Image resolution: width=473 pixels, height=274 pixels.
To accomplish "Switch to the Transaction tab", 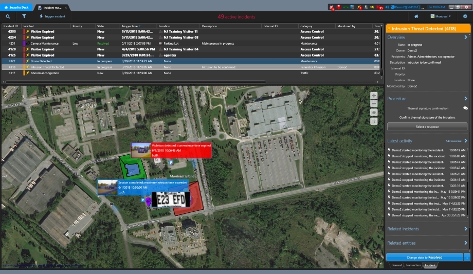I will click(x=413, y=265).
